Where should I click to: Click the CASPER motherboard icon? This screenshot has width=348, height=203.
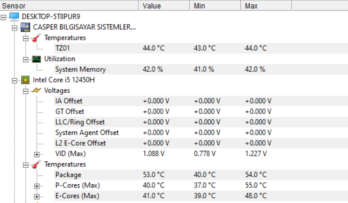click(x=25, y=27)
